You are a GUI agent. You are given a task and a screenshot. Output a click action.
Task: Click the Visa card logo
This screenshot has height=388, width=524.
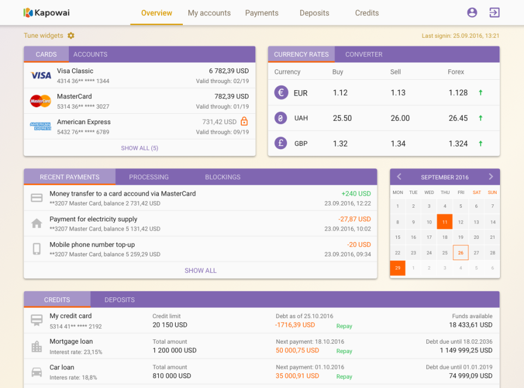click(41, 75)
